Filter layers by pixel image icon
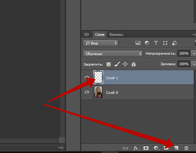The image size is (196, 153). (x=138, y=43)
